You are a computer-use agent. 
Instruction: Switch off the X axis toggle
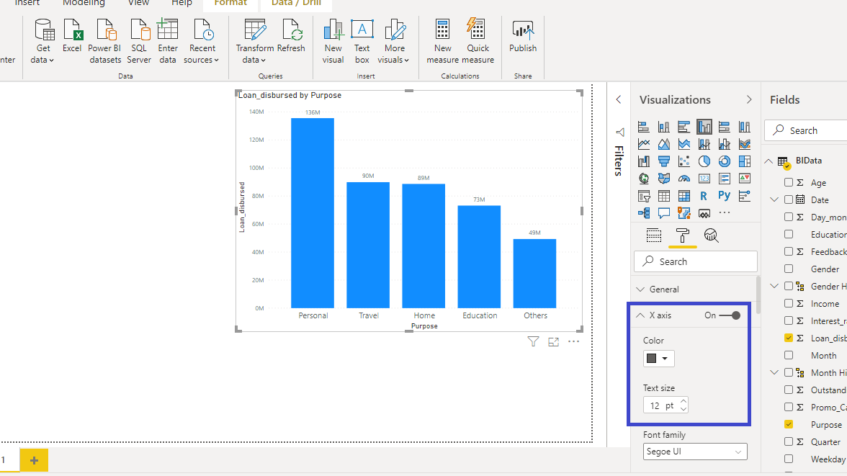[x=730, y=315]
